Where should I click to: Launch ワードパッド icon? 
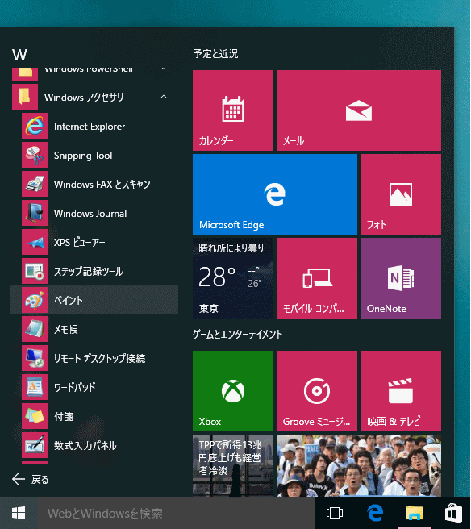point(35,387)
